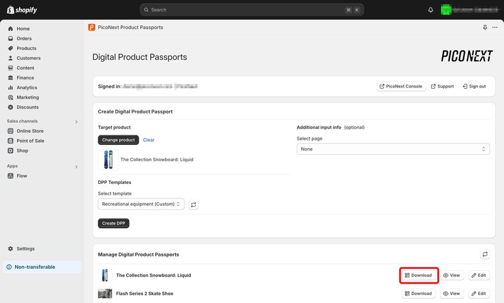Expand the Apps section chevron
The image size is (504, 303).
(x=76, y=166)
